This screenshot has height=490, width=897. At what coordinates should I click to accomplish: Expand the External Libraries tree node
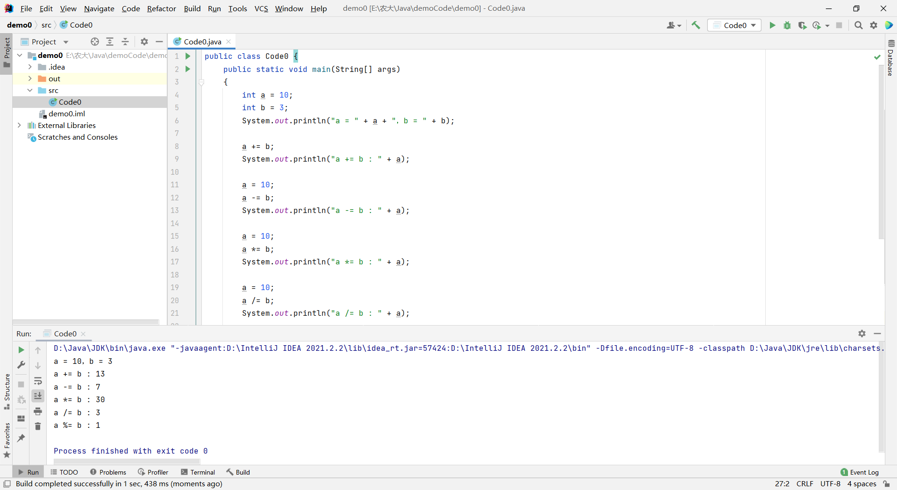pyautogui.click(x=19, y=125)
